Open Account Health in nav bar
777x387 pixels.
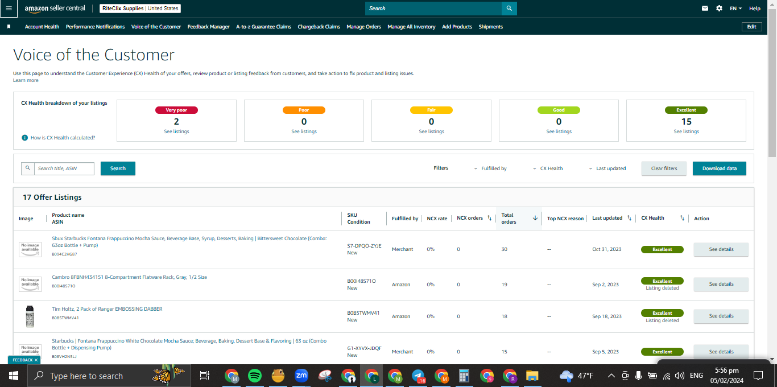(x=42, y=27)
